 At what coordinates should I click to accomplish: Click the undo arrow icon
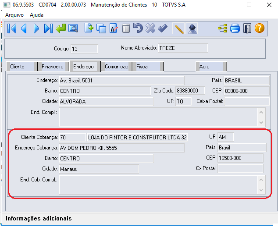pyautogui.click(x=138, y=28)
